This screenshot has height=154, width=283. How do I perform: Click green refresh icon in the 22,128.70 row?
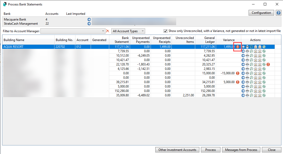264,64
